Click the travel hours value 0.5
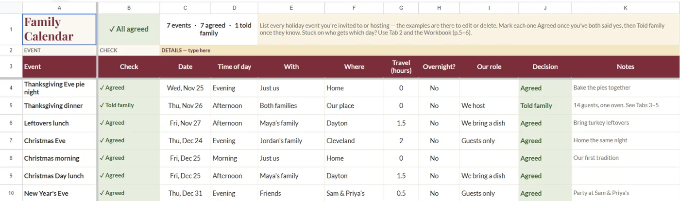 click(x=401, y=193)
